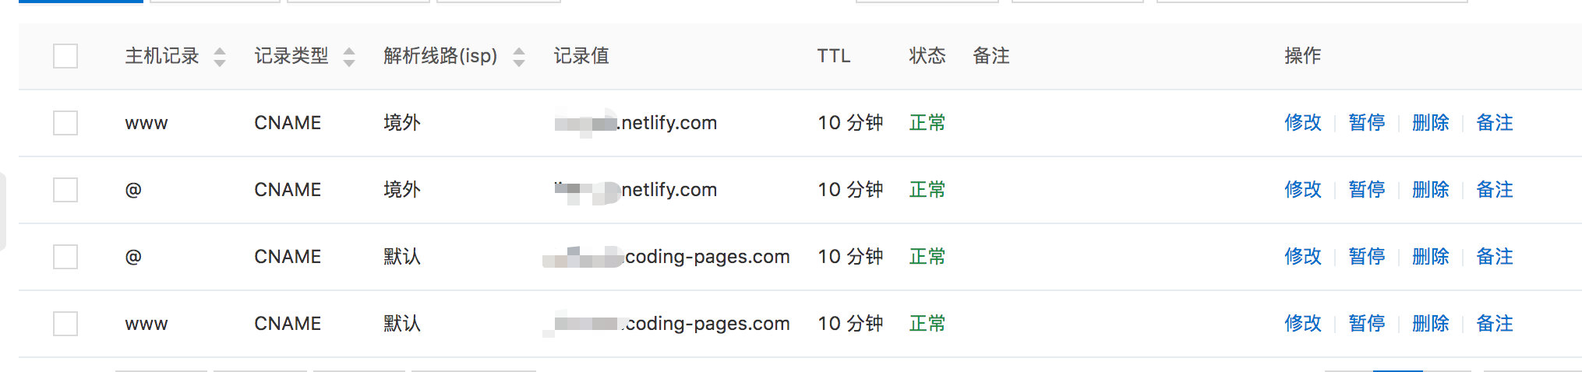Sort by 记录类型 column arrows
Viewport: 1582px width, 372px height.
coord(349,57)
